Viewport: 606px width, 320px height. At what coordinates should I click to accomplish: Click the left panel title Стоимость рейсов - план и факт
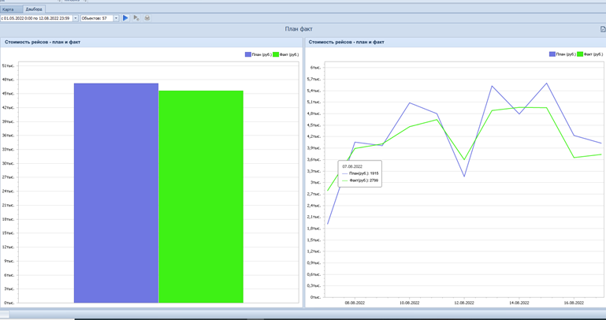coord(43,42)
